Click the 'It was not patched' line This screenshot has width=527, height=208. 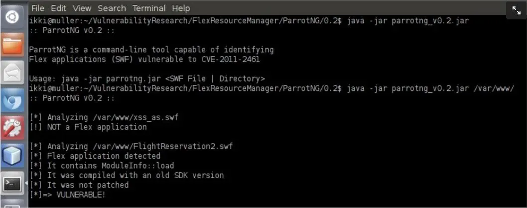click(88, 185)
